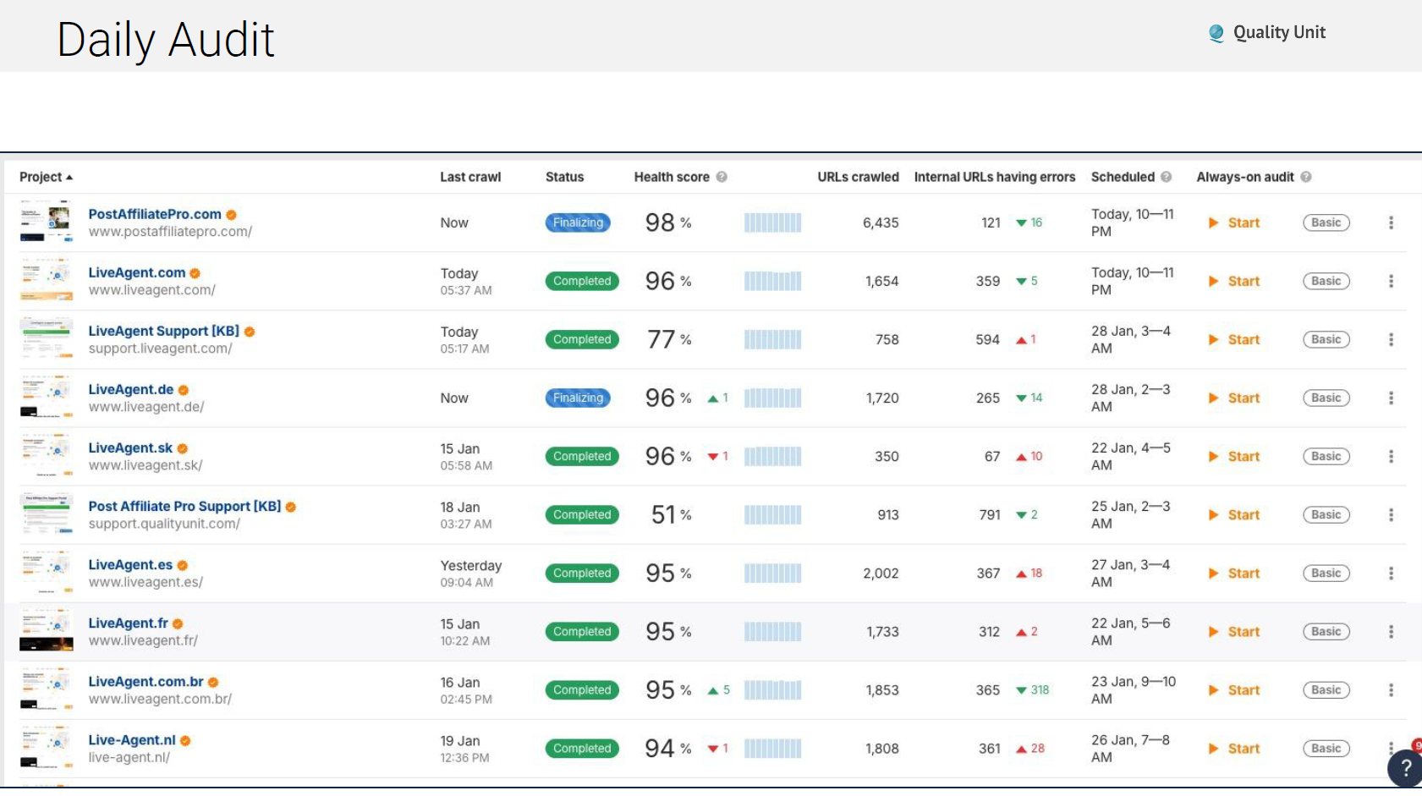Screen dimensions: 1422x796
Task: Open the kebab menu for LiveAgent.com row
Action: tap(1391, 281)
